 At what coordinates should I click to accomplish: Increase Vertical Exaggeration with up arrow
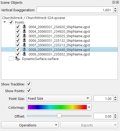(115, 8)
